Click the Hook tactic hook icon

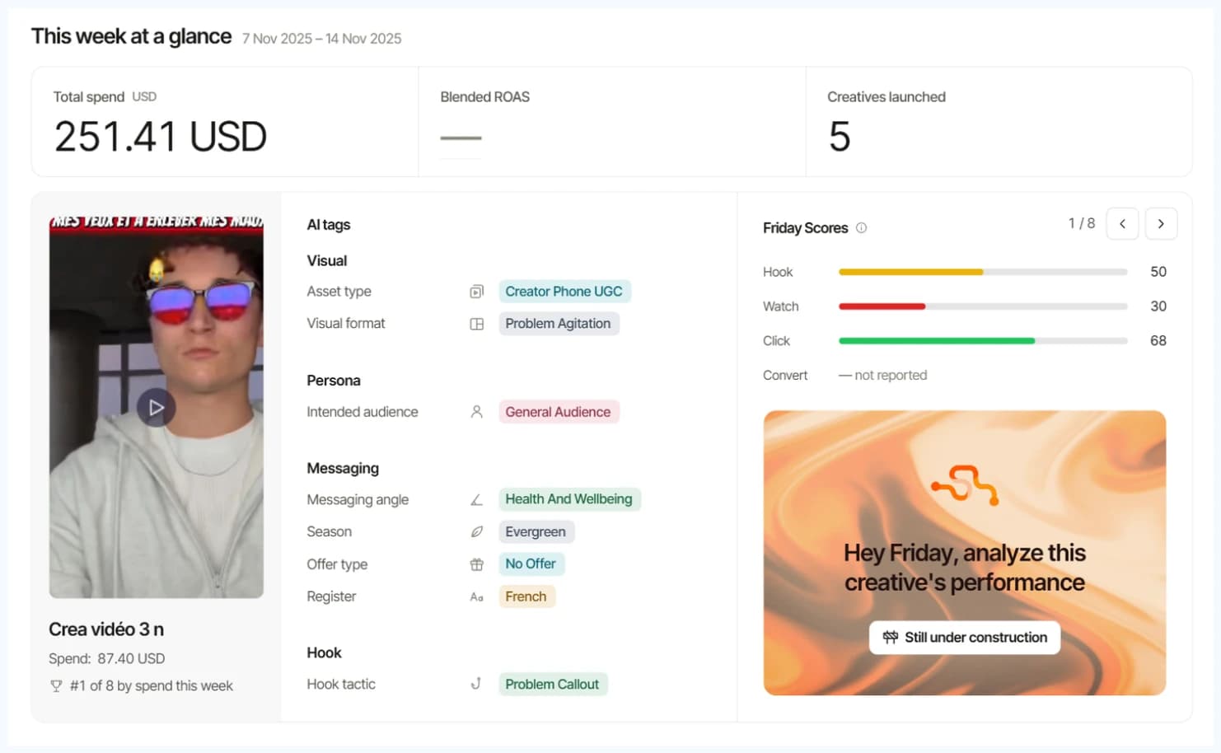pyautogui.click(x=476, y=684)
